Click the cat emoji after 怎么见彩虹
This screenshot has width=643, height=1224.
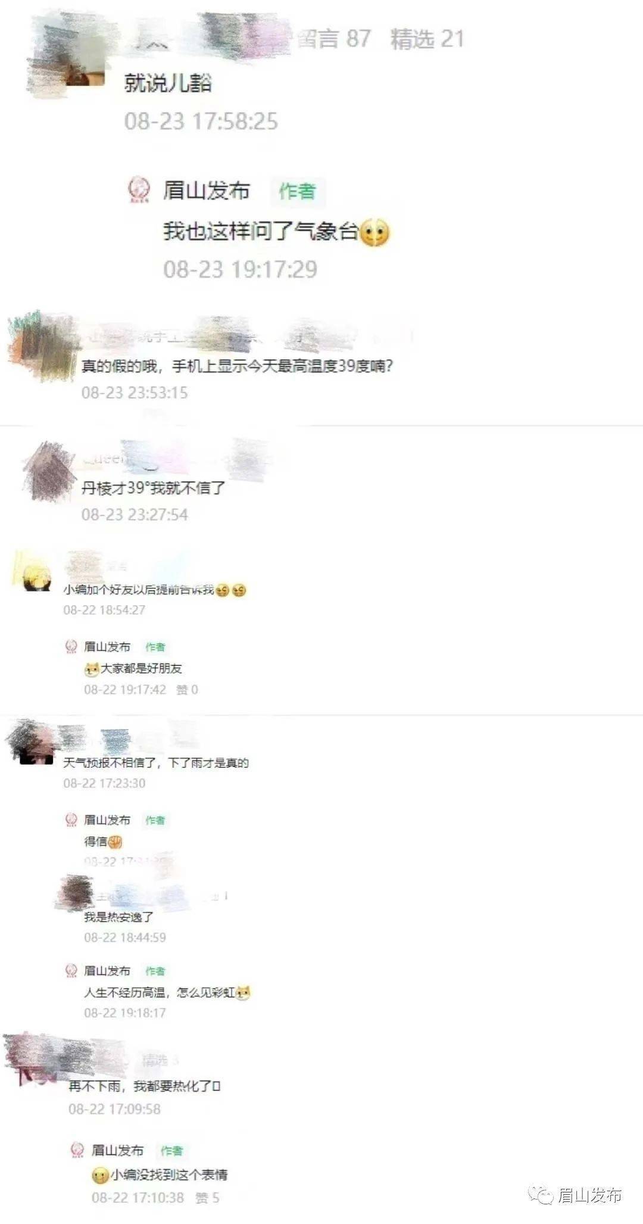[243, 993]
